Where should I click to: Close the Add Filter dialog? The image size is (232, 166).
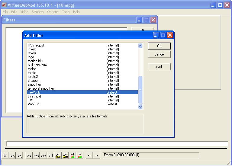(170, 35)
